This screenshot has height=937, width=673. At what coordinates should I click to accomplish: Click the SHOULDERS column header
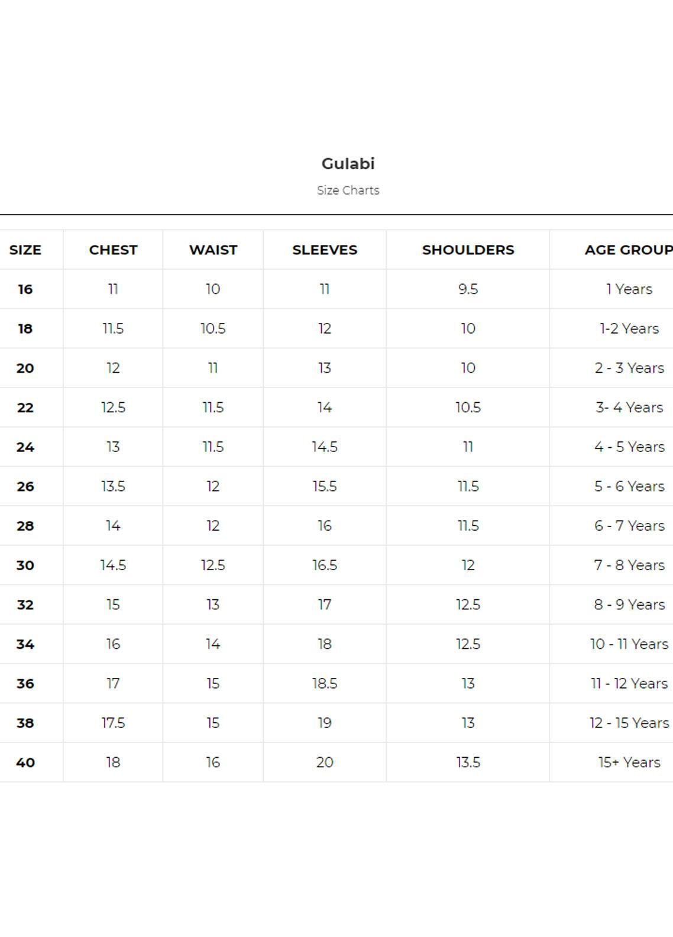pos(468,250)
